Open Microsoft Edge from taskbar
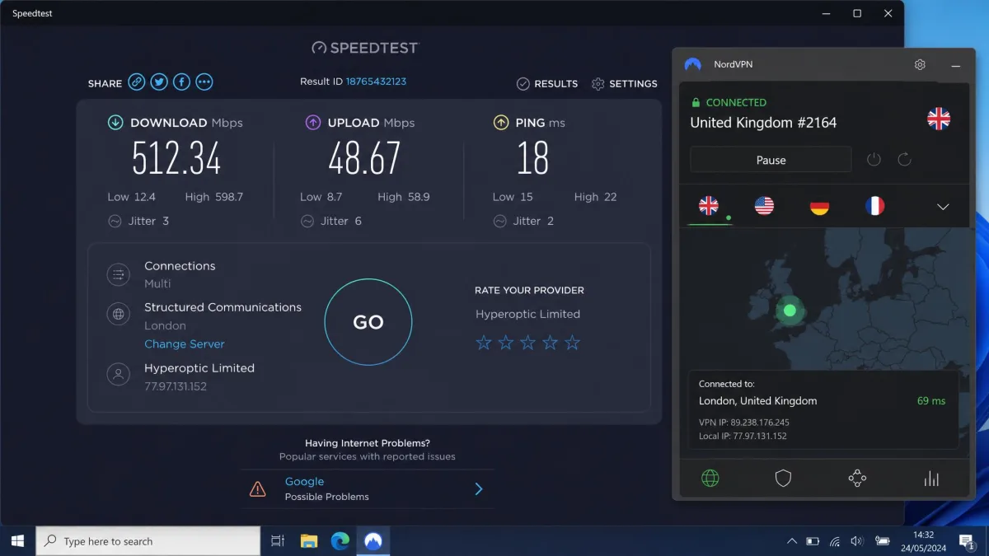989x556 pixels. point(340,541)
